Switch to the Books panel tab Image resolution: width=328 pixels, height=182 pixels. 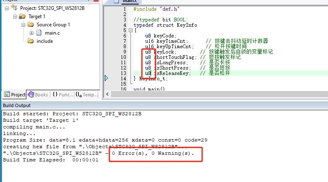(38, 95)
